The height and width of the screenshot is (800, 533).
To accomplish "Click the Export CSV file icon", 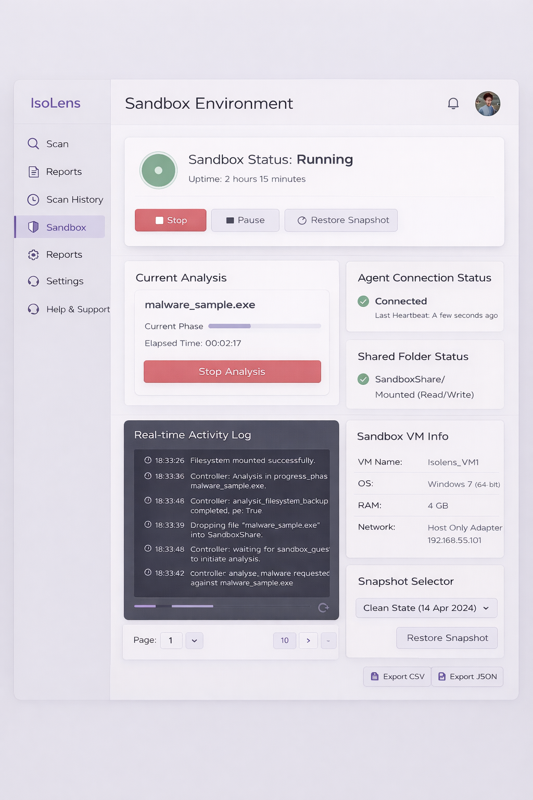I will click(x=374, y=676).
